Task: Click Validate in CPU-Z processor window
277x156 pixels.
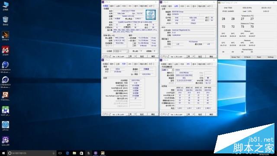Action: tap(142, 56)
